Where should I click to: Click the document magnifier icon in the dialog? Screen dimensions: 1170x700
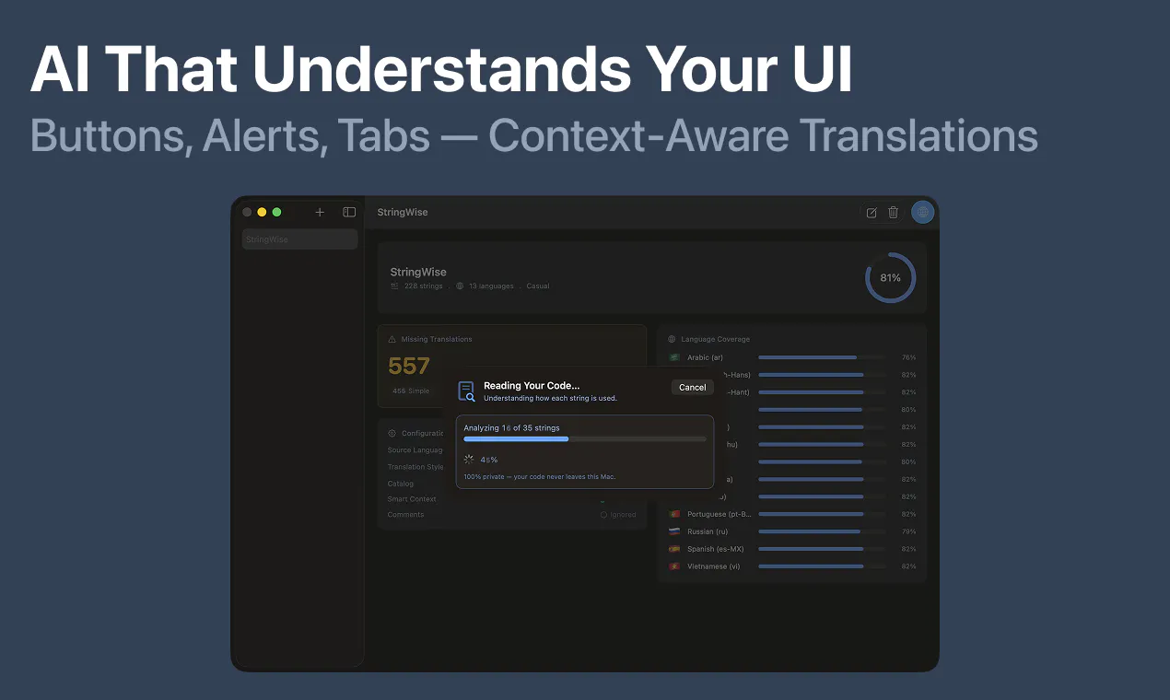pyautogui.click(x=467, y=391)
